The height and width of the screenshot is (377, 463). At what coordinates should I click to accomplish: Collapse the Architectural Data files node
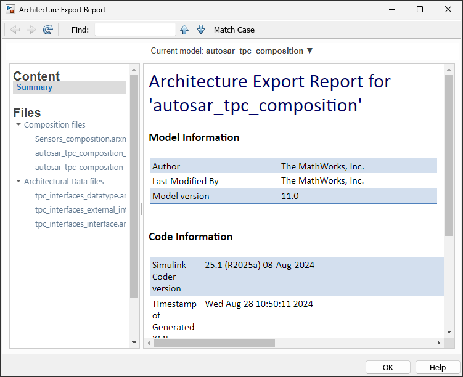click(18, 182)
